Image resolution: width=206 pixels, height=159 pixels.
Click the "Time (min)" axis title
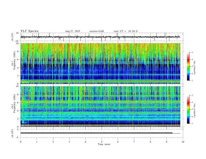(104, 144)
